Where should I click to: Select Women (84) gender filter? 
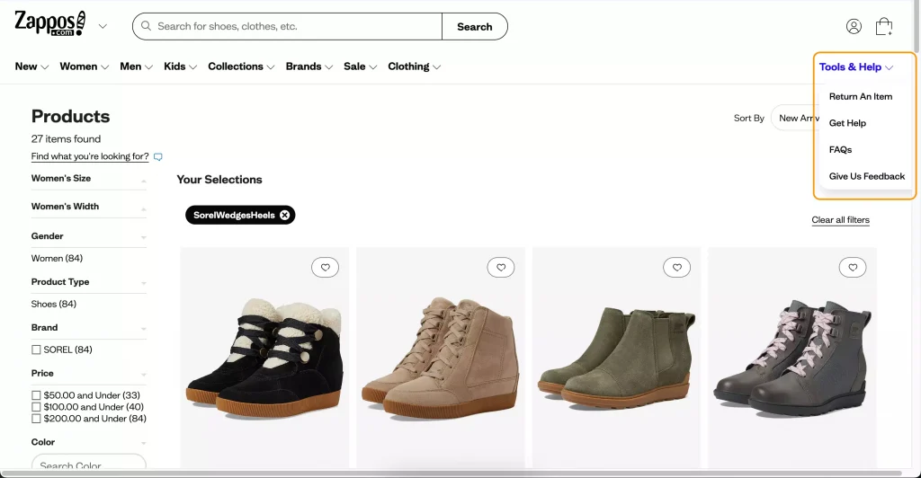click(57, 258)
